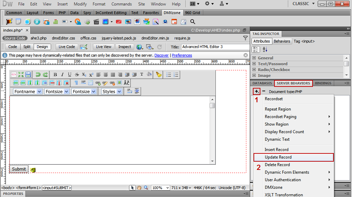
Task: Click the Discover link
Action: click(x=161, y=55)
